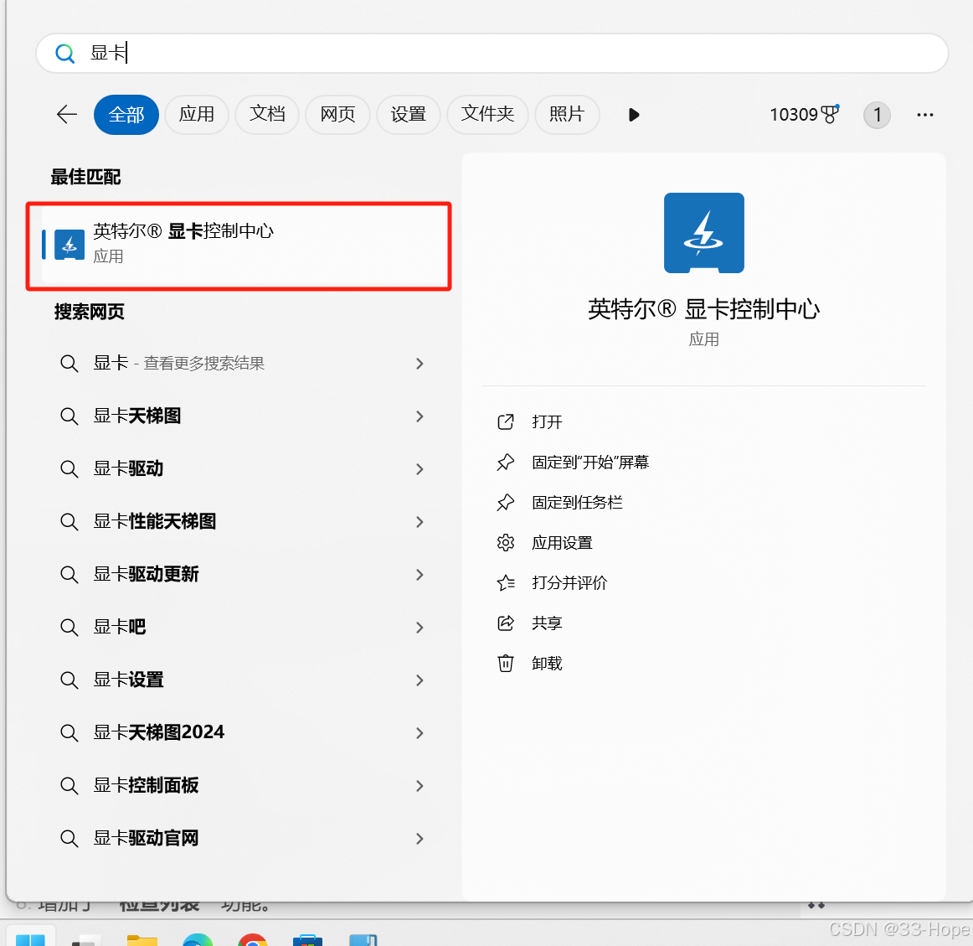Viewport: 973px width, 946px height.
Task: Click search icon beside 显卡天梯图 suggestion
Action: click(69, 416)
